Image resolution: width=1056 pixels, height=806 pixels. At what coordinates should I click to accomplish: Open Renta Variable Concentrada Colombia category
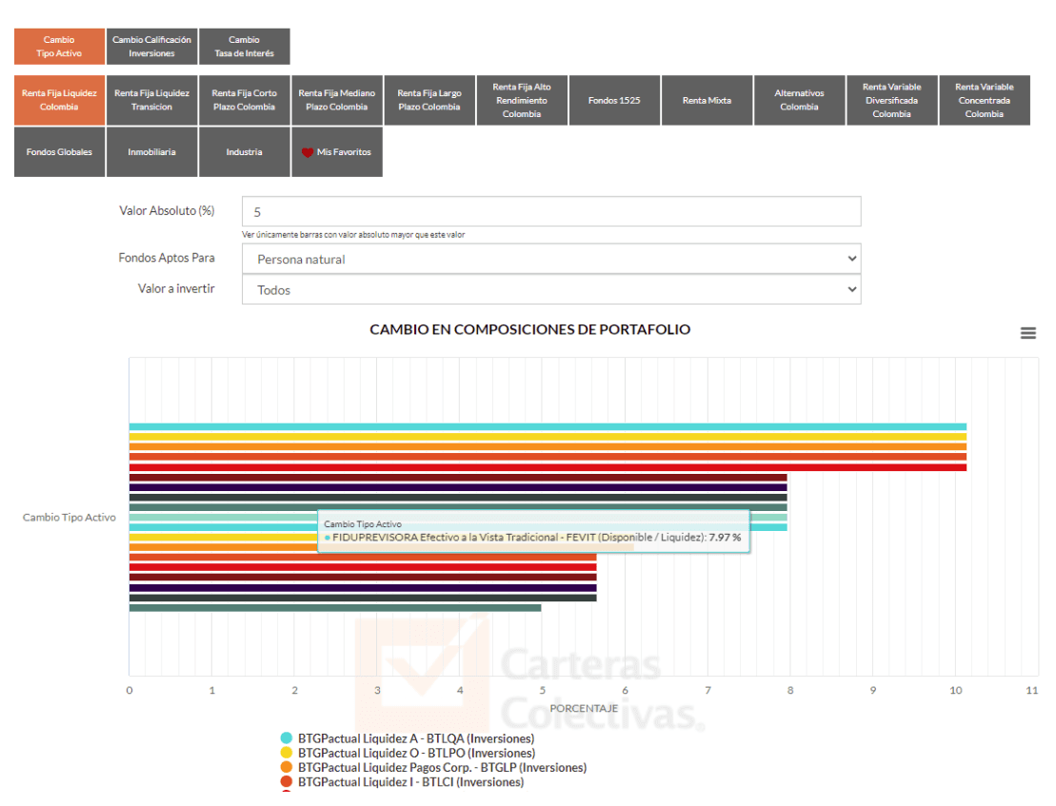click(x=985, y=100)
